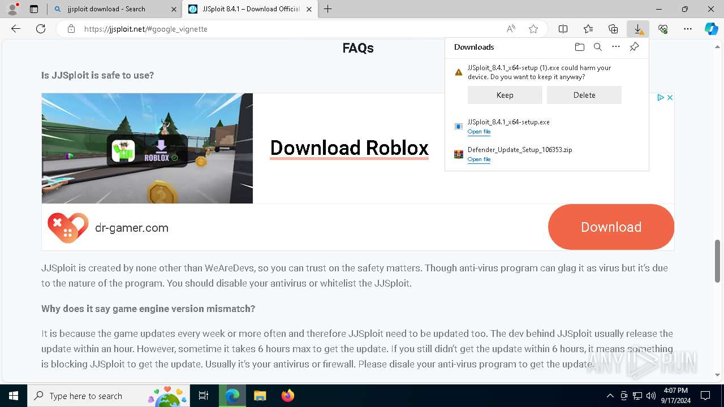The height and width of the screenshot is (407, 724).
Task: Close the JJSploit 8.4.1 tab
Action: [309, 9]
